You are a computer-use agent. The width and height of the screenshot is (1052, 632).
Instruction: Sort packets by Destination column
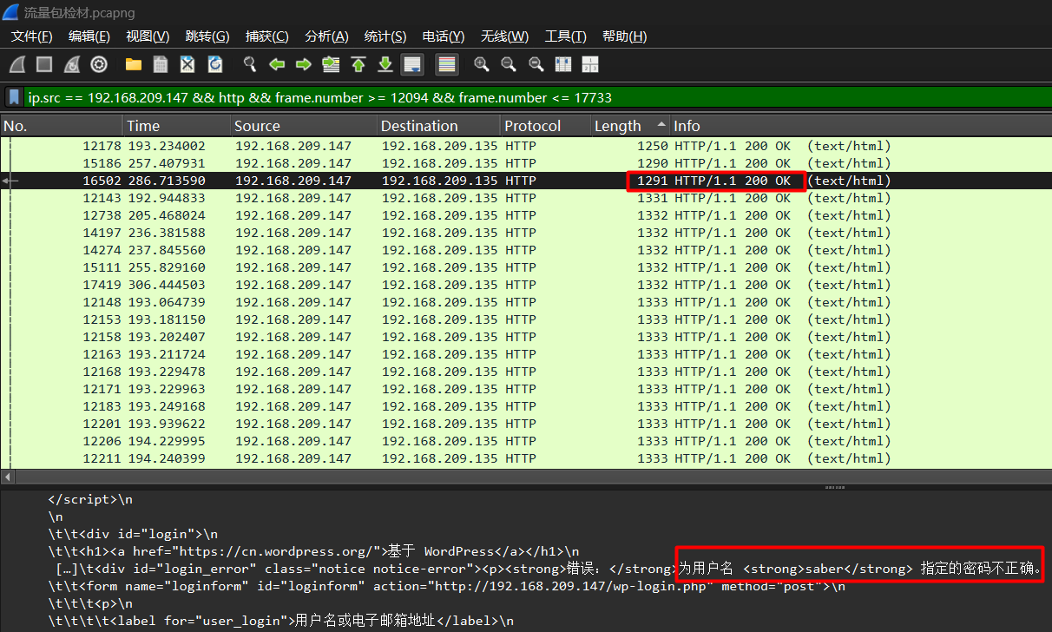point(438,126)
